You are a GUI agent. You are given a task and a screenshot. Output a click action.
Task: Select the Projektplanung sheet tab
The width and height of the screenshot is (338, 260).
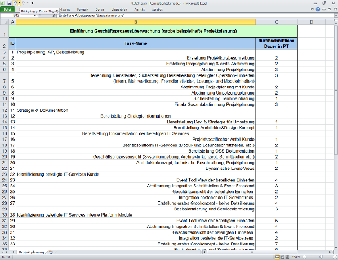(x=31, y=253)
